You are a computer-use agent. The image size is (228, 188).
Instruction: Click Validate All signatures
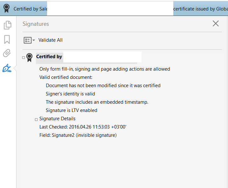pos(51,40)
